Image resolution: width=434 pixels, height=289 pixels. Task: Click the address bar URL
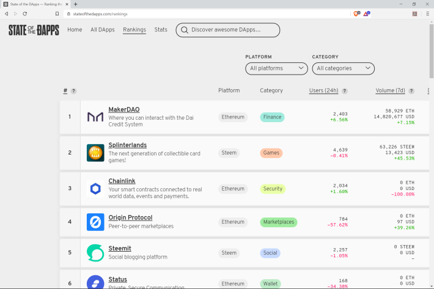(x=100, y=14)
